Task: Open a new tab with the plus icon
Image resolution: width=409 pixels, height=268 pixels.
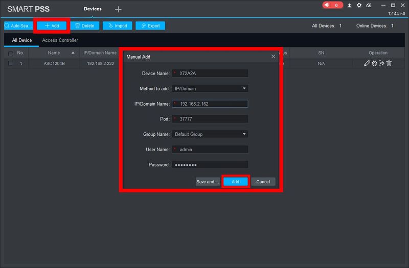Action: pos(118,9)
